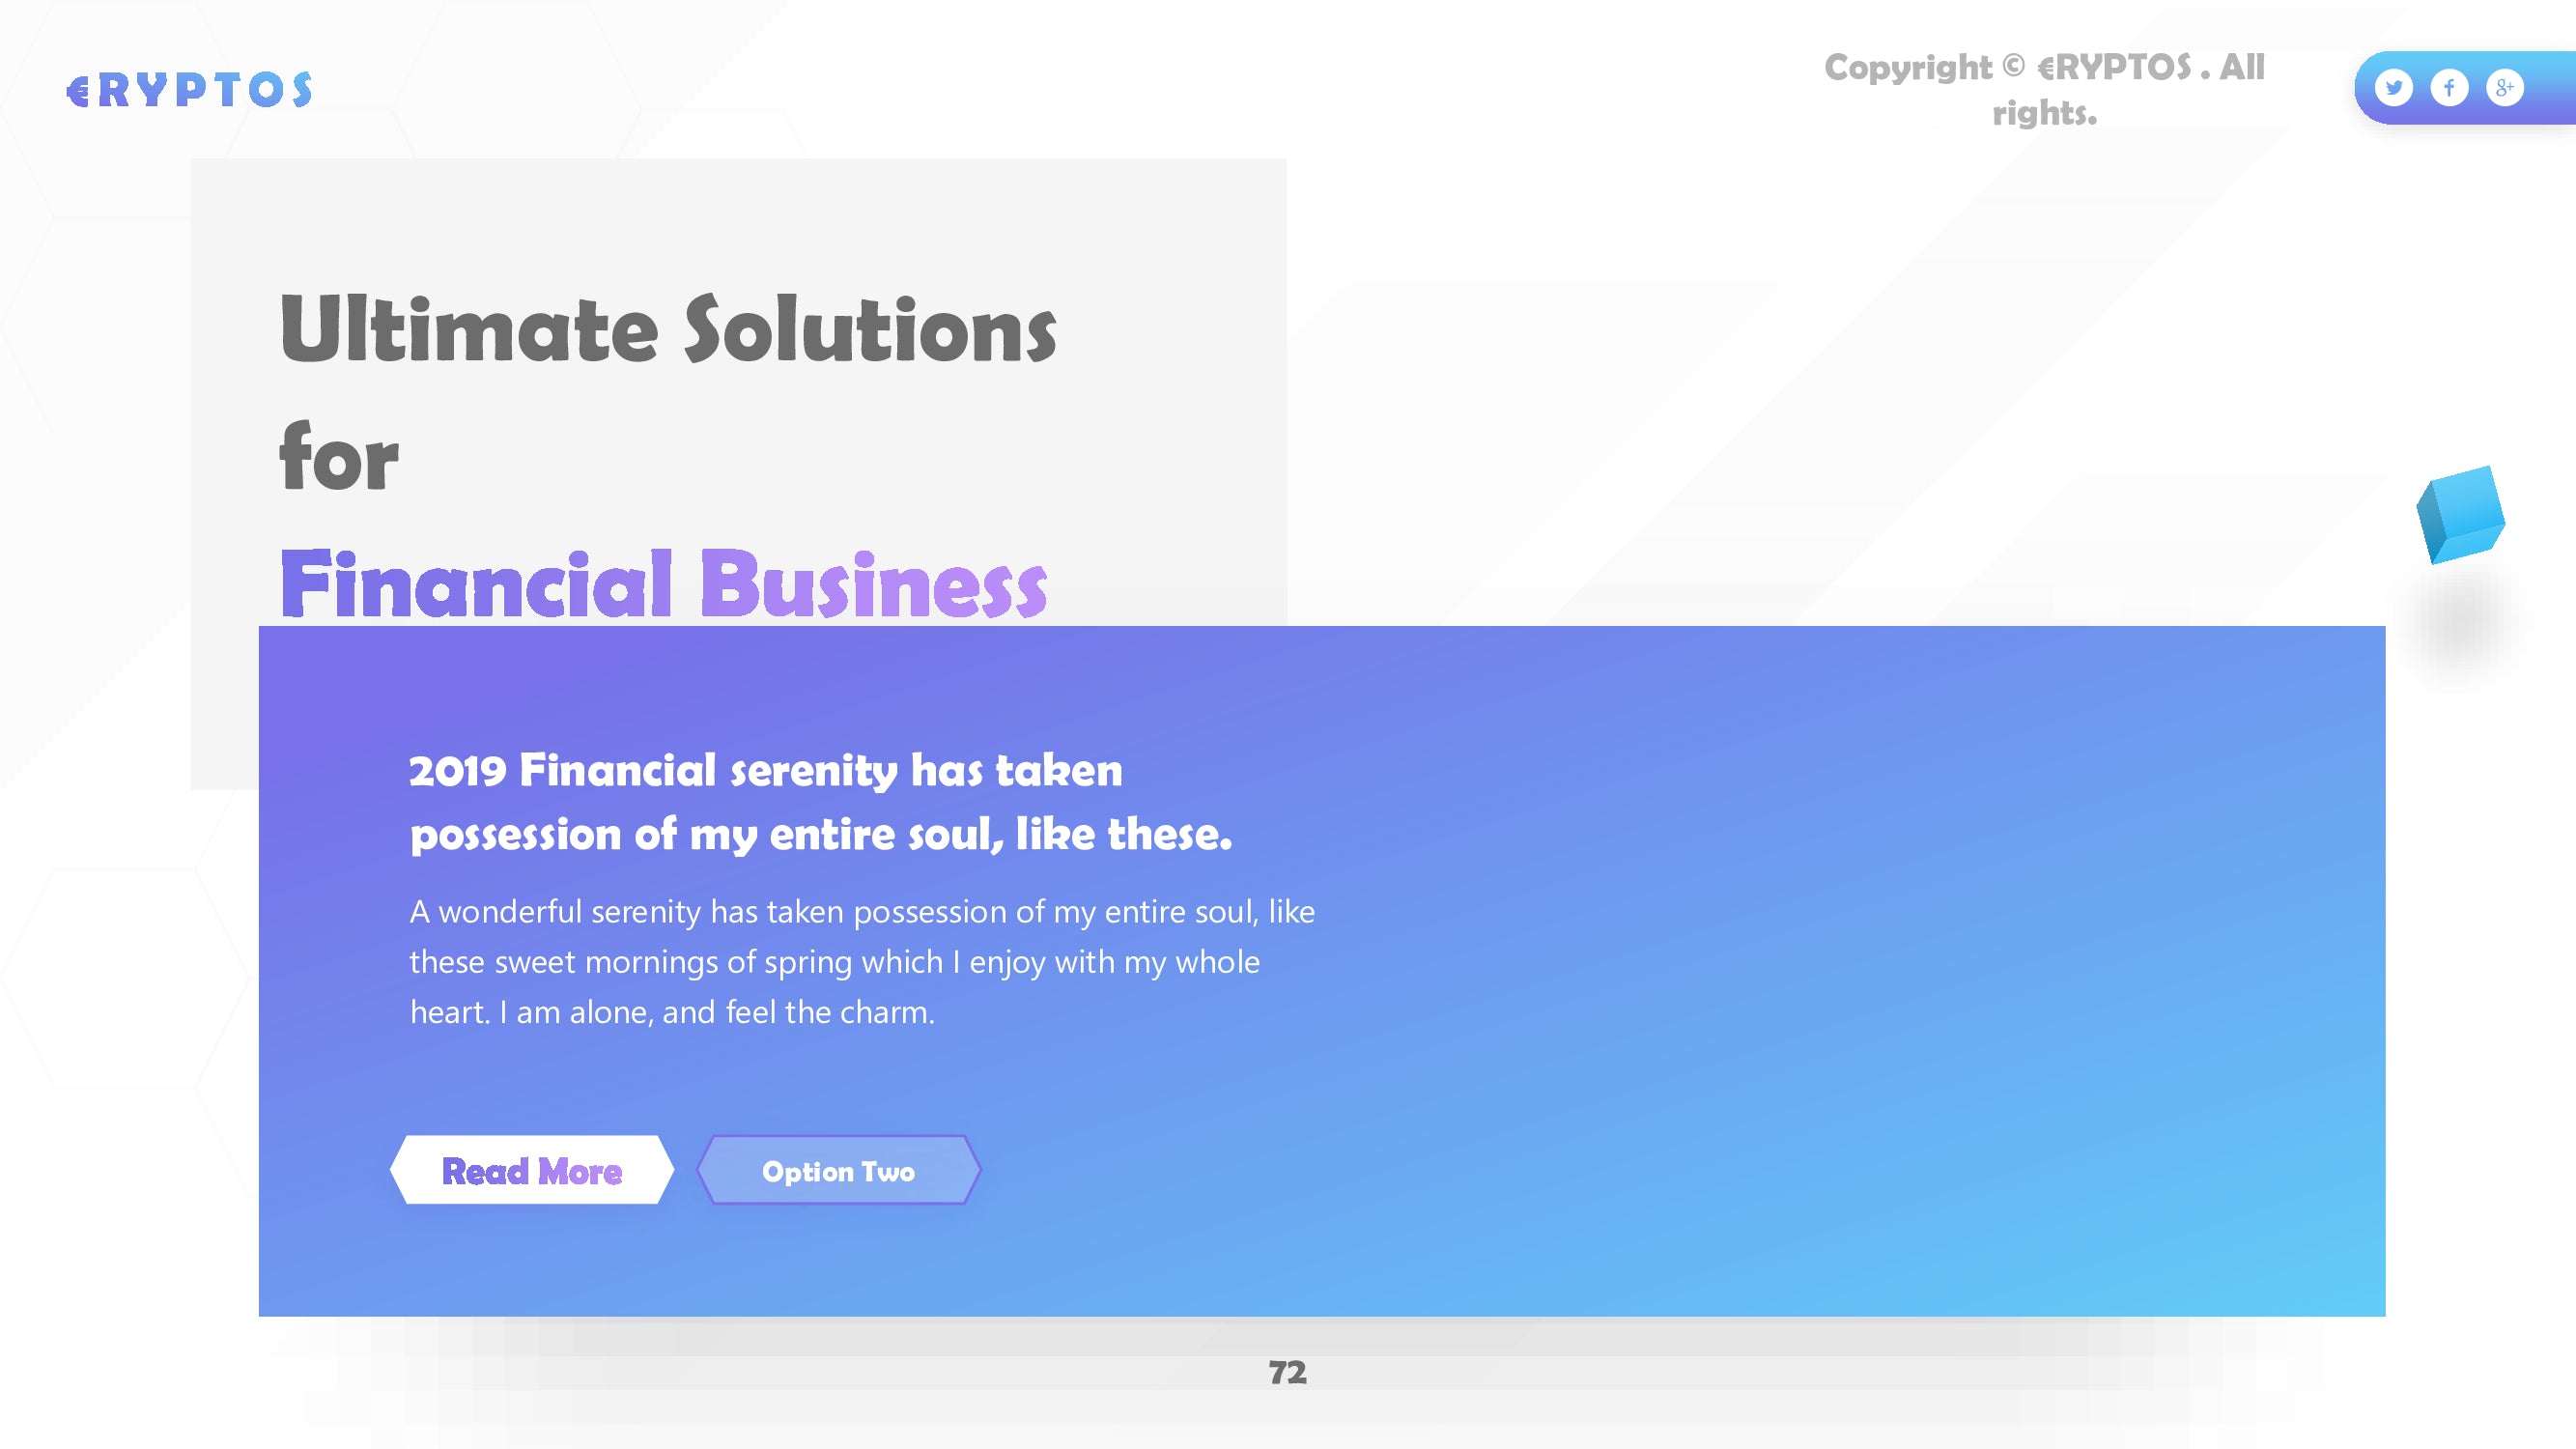Image resolution: width=2576 pixels, height=1449 pixels.
Task: Click the €RYPTOS brand text icon
Action: coord(189,89)
